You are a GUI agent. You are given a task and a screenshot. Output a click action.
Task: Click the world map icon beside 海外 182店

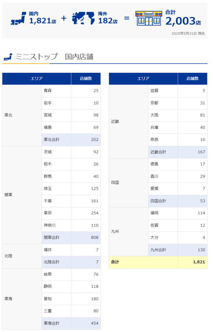[83, 18]
